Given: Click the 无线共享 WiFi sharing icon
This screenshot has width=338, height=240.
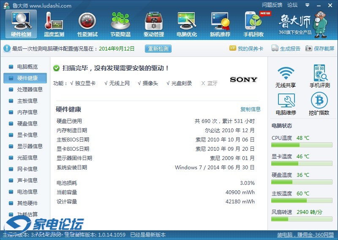Looking at the screenshot, I should coord(286,77).
